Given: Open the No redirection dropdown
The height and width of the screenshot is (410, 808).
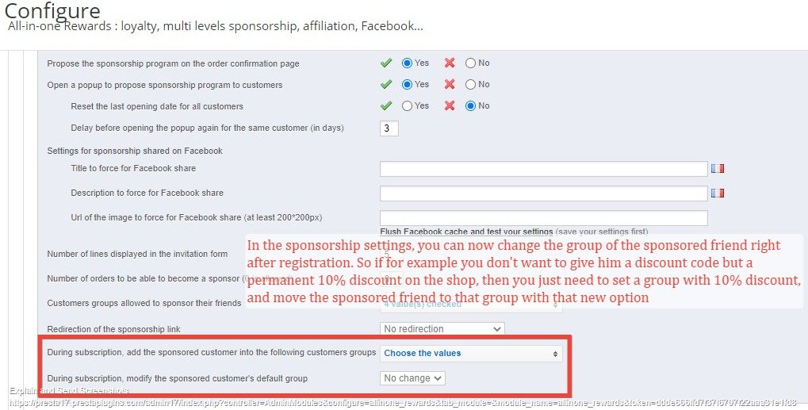Looking at the screenshot, I should [442, 328].
